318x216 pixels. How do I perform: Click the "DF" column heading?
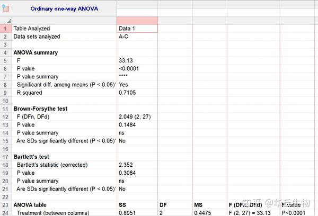[163, 205]
